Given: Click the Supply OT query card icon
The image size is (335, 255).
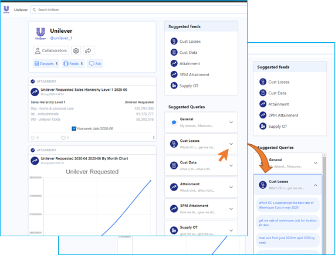Looking at the screenshot, I should pyautogui.click(x=174, y=230).
